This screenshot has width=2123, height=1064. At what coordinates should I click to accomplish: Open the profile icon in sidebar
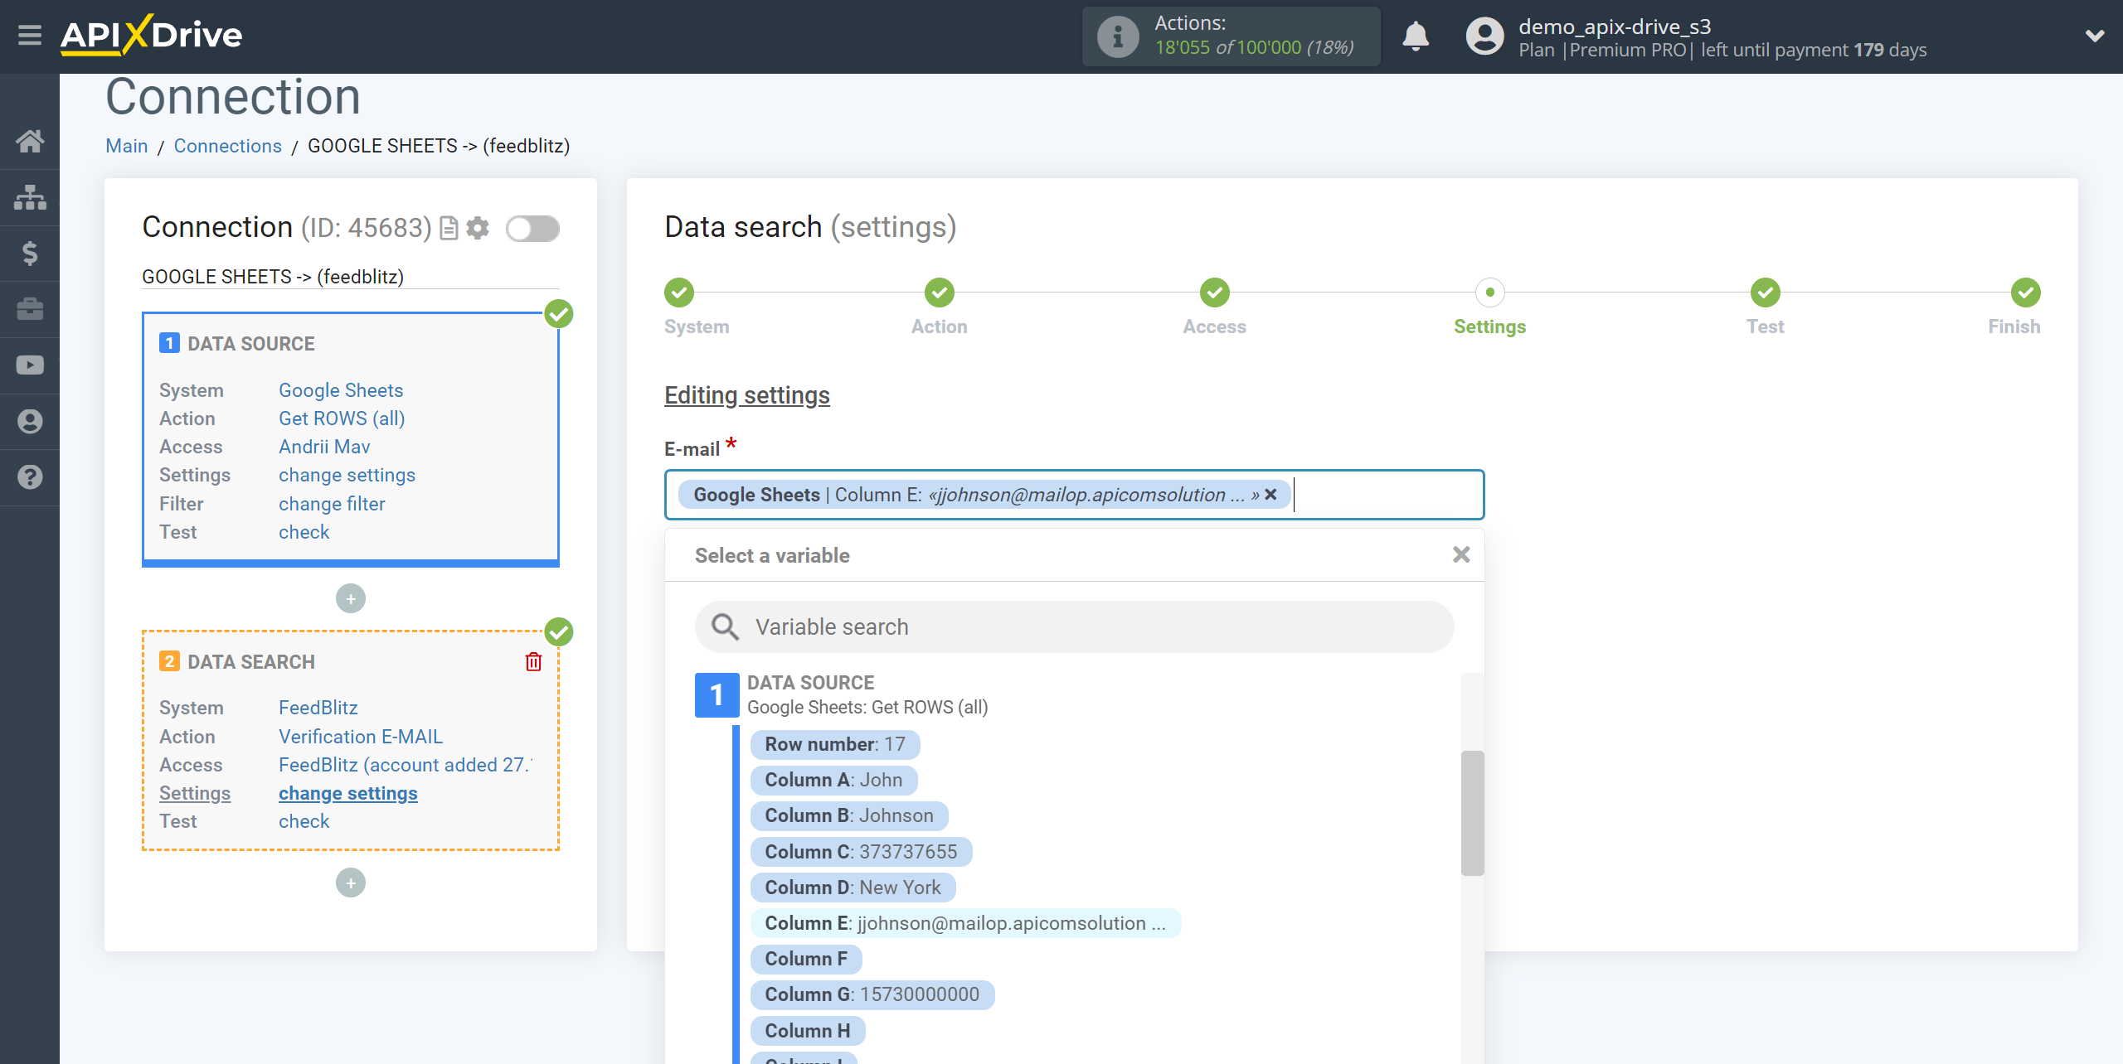30,421
